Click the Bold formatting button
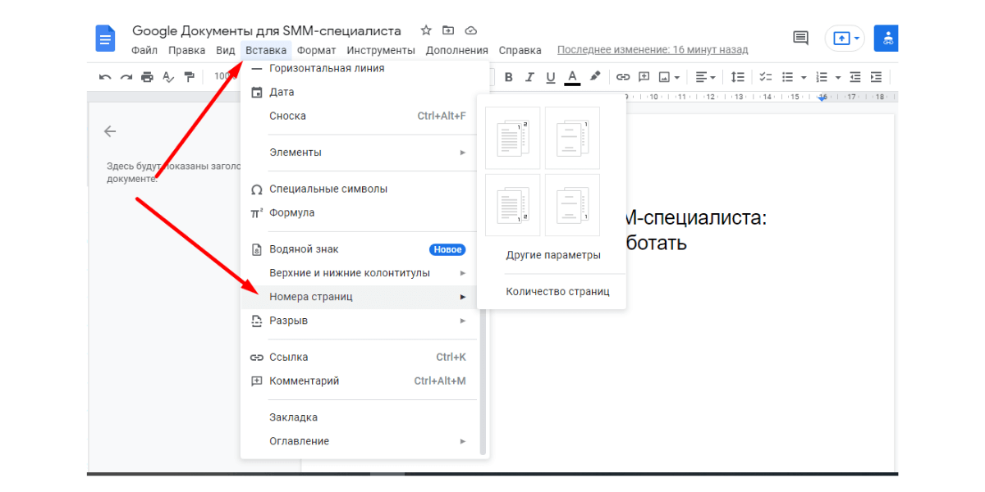Screen dimensions: 985x492 (x=509, y=77)
